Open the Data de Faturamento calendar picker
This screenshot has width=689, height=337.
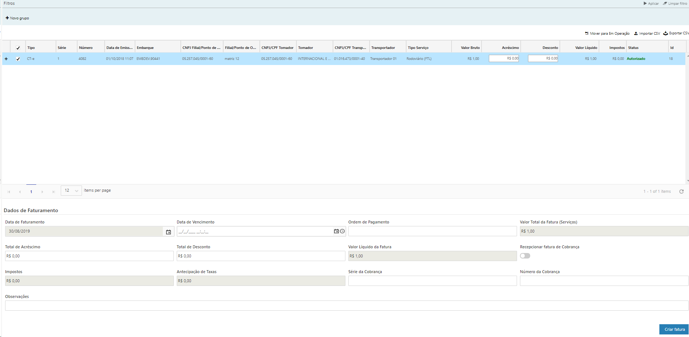click(168, 231)
